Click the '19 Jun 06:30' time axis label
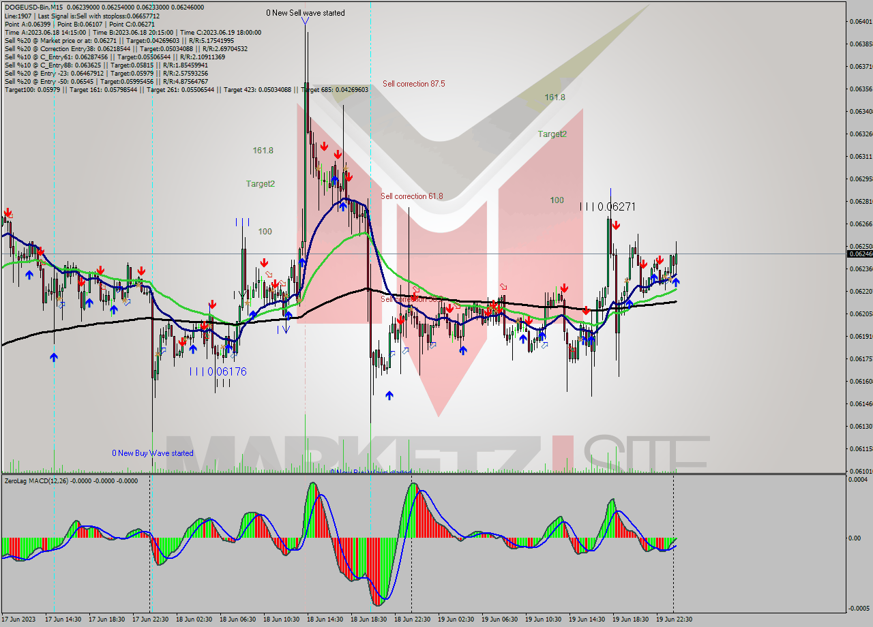The height and width of the screenshot is (627, 873). [500, 620]
